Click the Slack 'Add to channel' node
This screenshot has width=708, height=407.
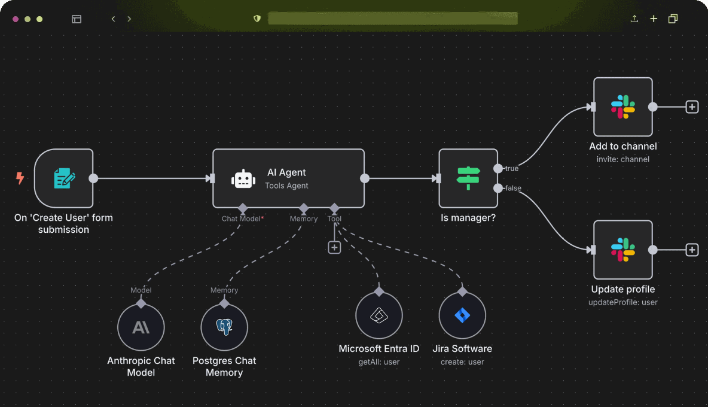[622, 107]
